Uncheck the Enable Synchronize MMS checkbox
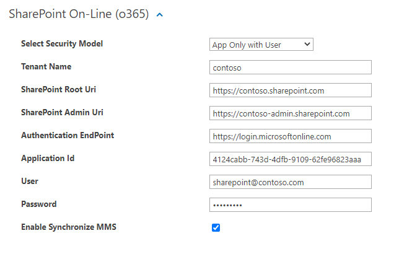The image size is (412, 254). click(216, 227)
